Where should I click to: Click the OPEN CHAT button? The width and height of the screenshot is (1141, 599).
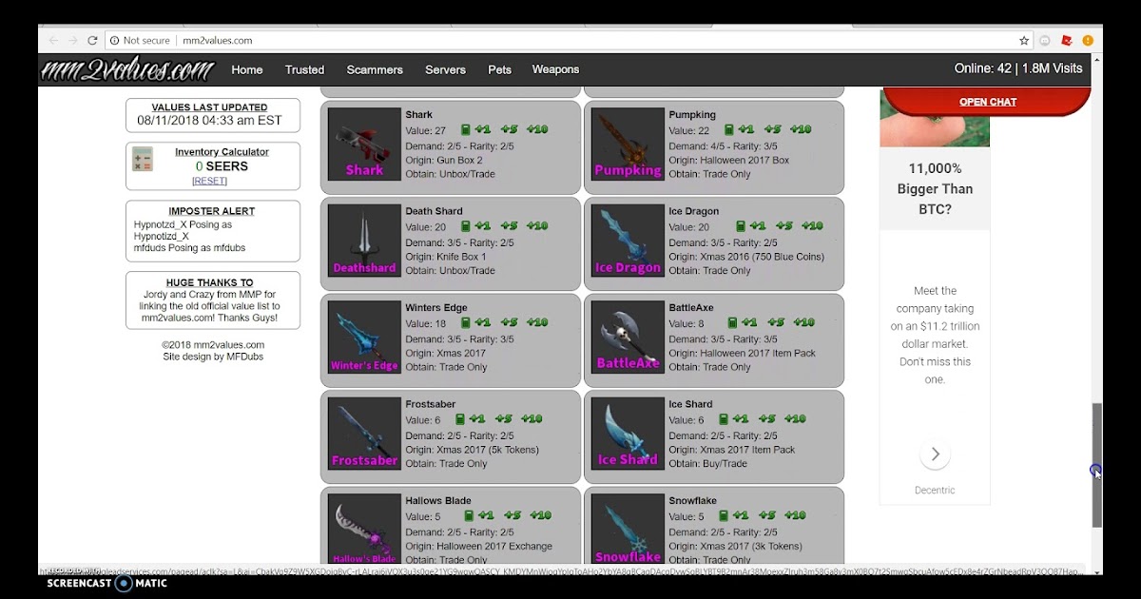[988, 102]
